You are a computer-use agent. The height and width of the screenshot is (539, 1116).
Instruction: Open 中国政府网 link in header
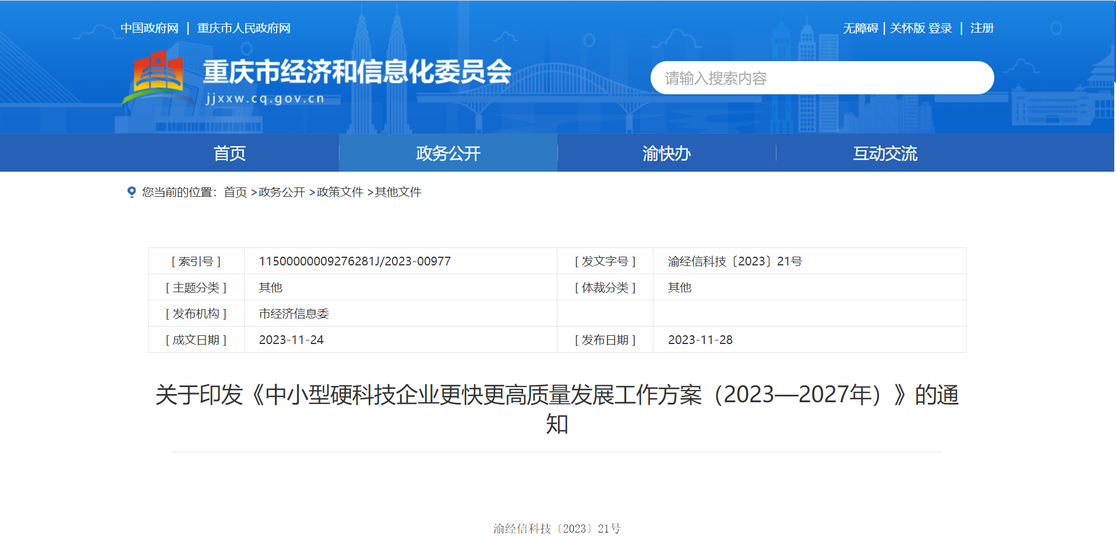coord(149,28)
